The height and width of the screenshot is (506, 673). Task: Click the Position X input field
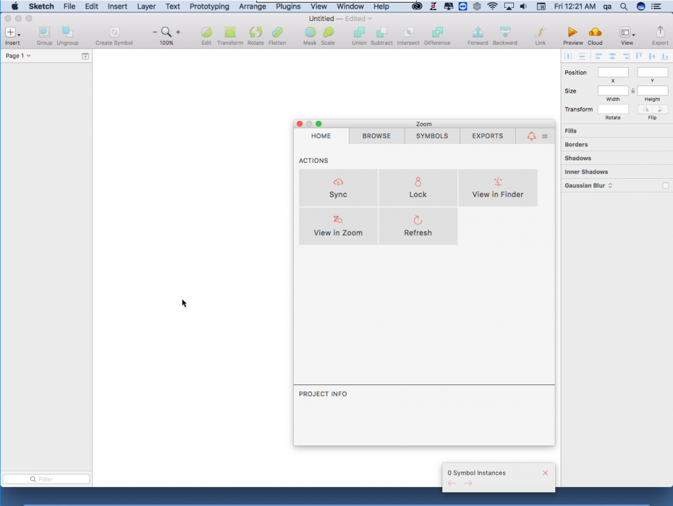613,72
